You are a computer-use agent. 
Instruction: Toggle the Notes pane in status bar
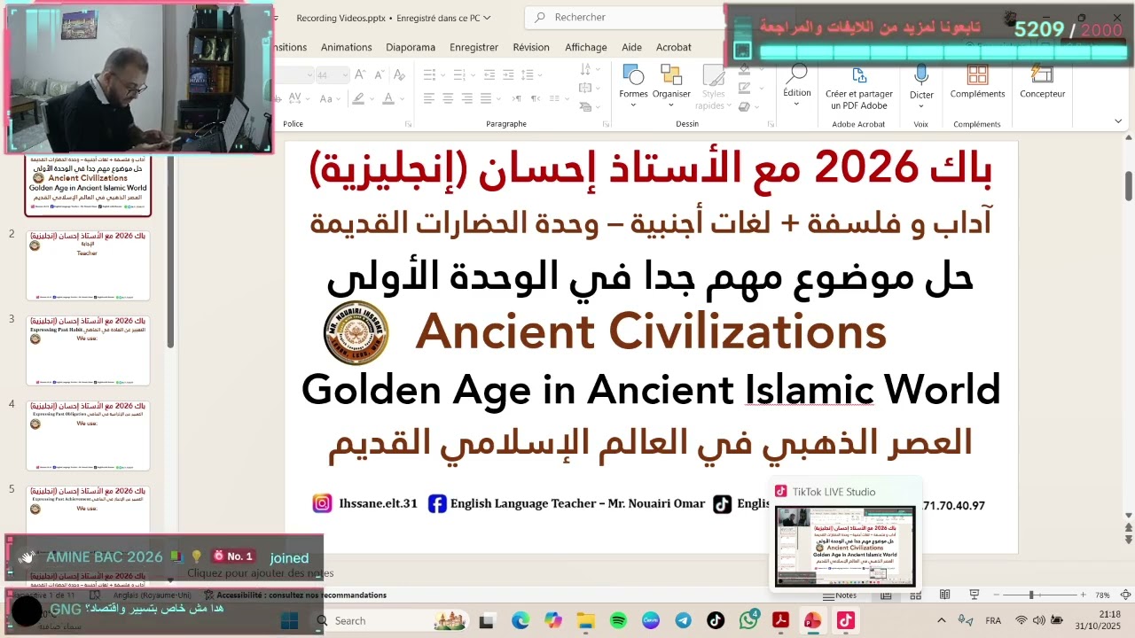coord(838,595)
